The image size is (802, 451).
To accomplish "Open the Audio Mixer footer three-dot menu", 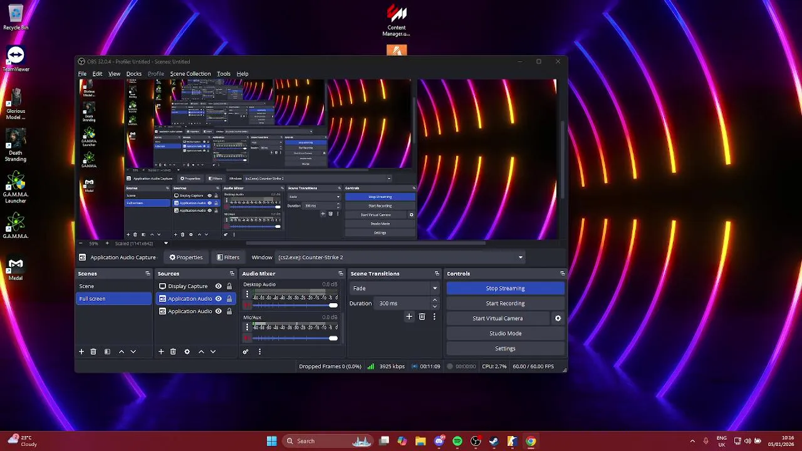I will coord(259,352).
